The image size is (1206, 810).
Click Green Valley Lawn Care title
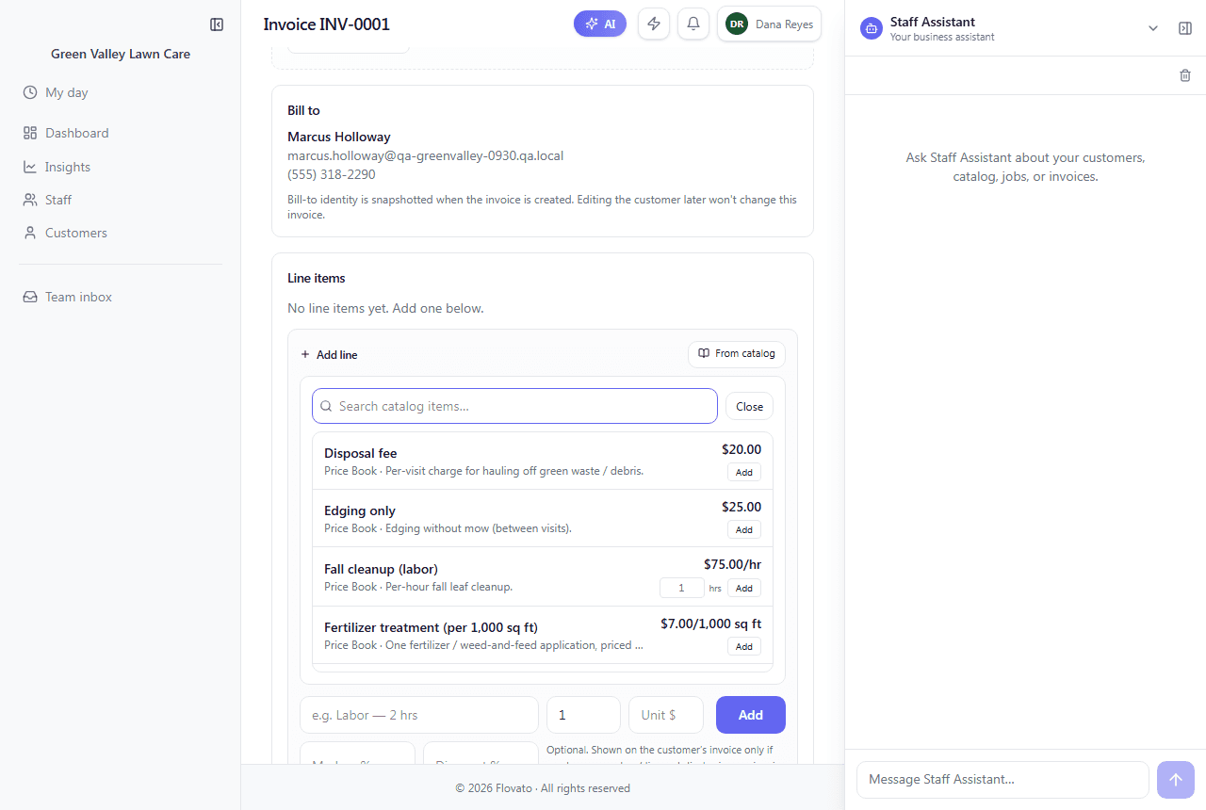(x=121, y=54)
